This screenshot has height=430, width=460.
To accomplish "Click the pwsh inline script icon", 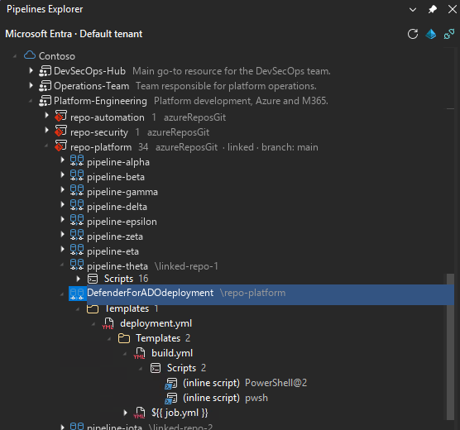I will click(x=171, y=399).
